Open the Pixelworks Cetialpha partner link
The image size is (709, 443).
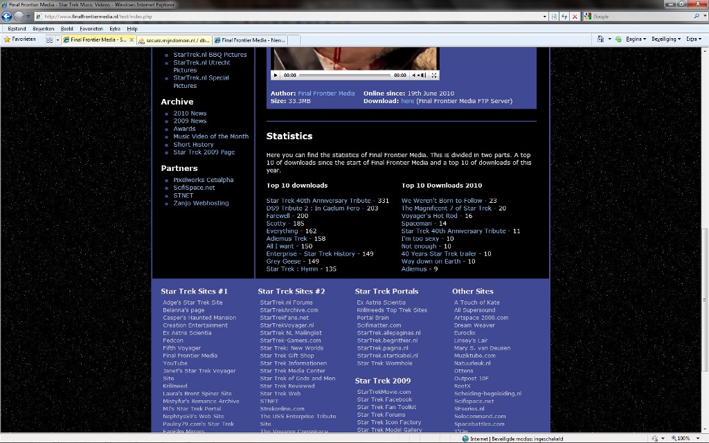click(x=203, y=179)
